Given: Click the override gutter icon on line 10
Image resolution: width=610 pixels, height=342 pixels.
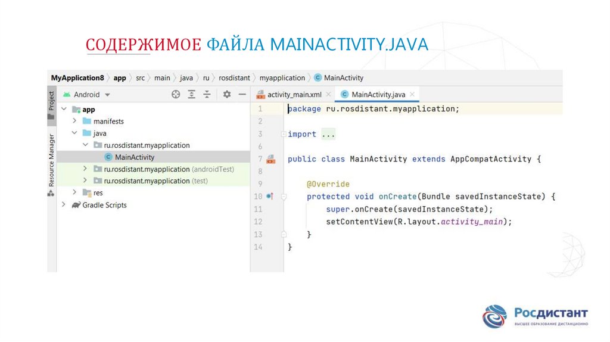Looking at the screenshot, I should 269,196.
